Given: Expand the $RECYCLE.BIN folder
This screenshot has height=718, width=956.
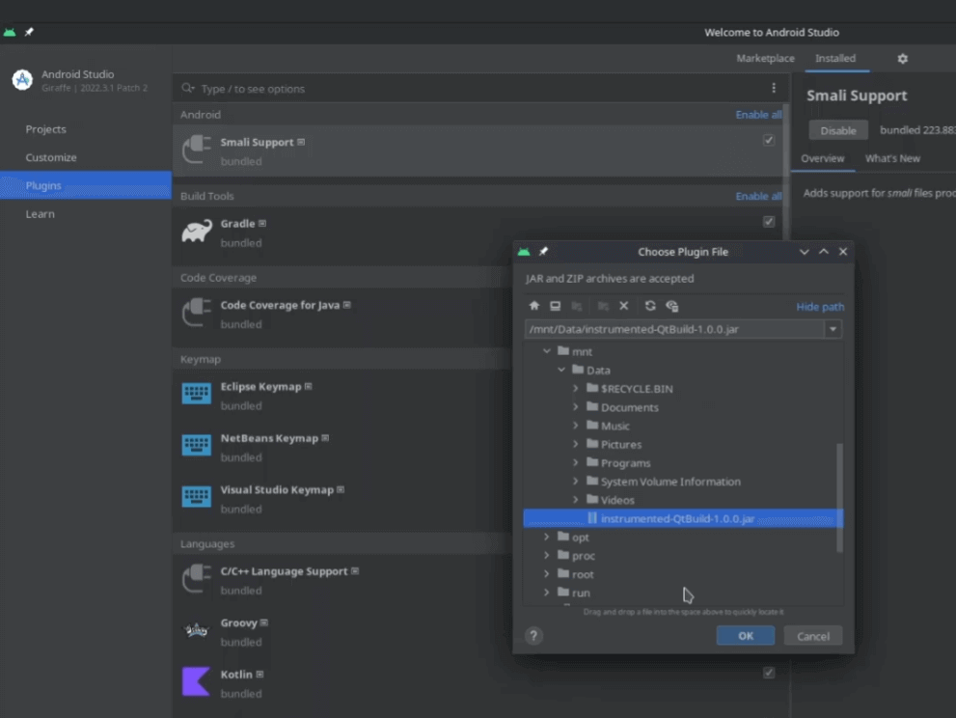Looking at the screenshot, I should point(576,389).
